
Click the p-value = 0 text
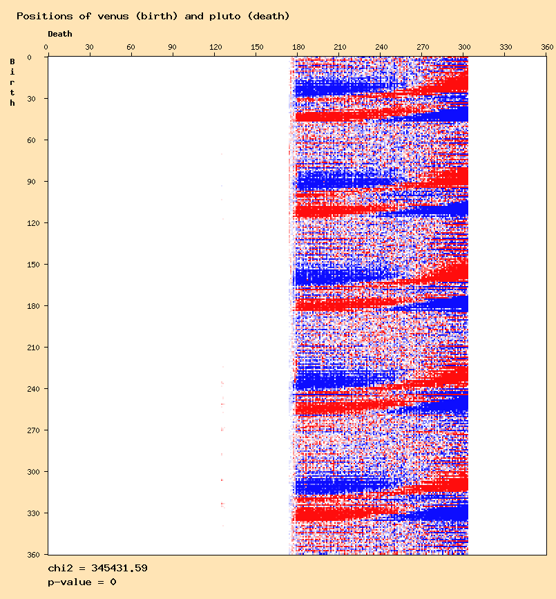(x=82, y=582)
